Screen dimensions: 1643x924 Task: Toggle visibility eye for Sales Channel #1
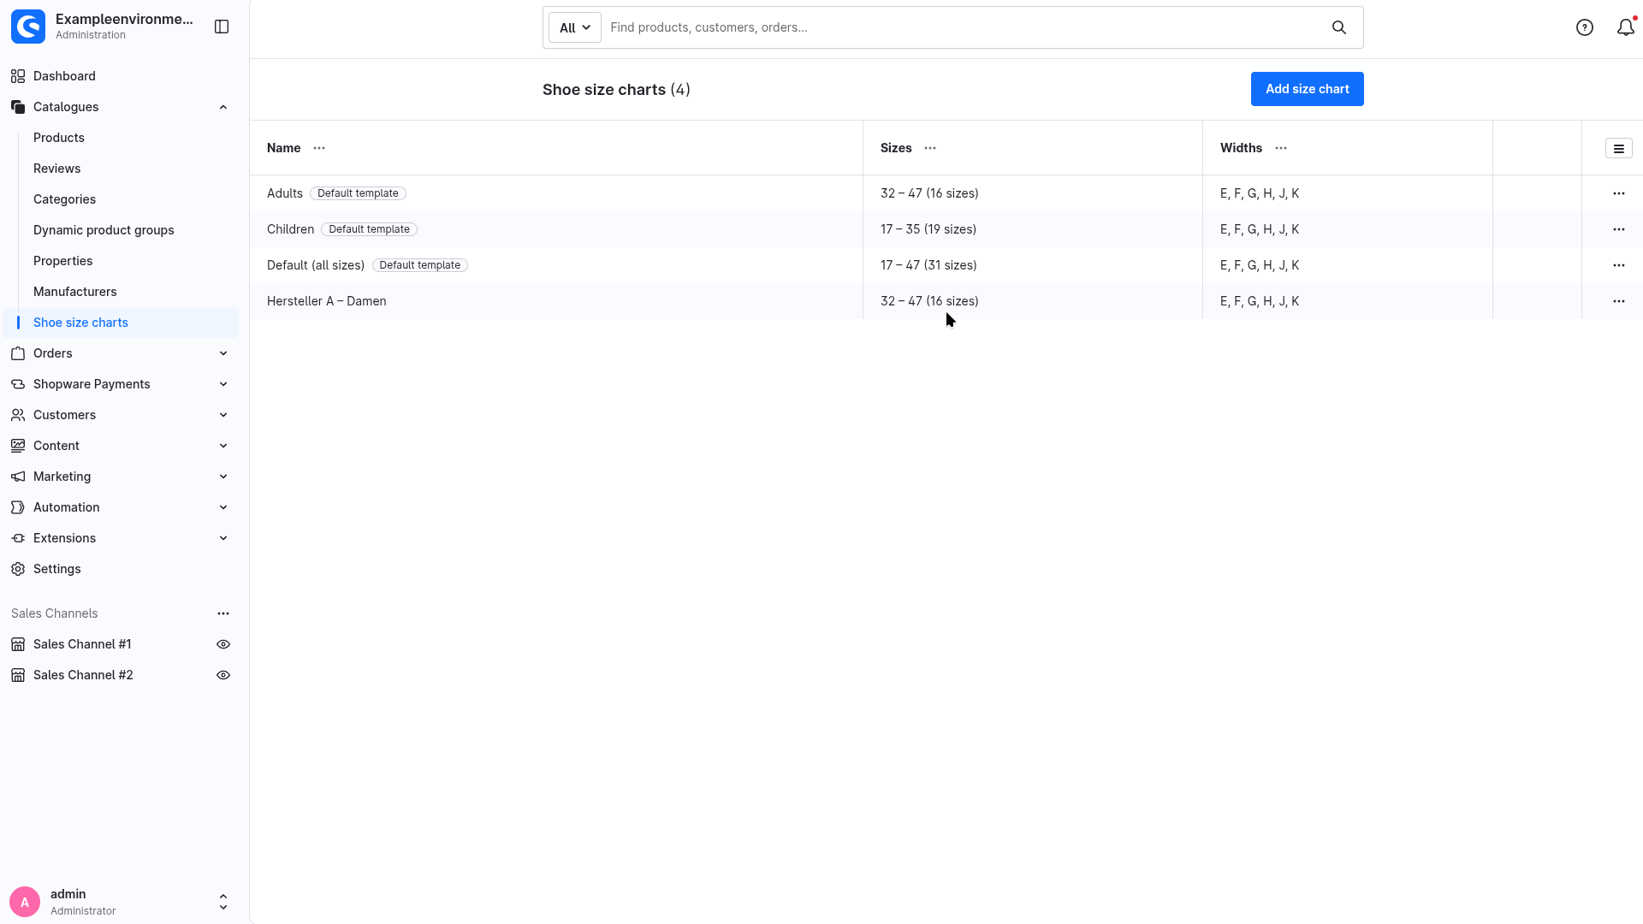coord(223,644)
